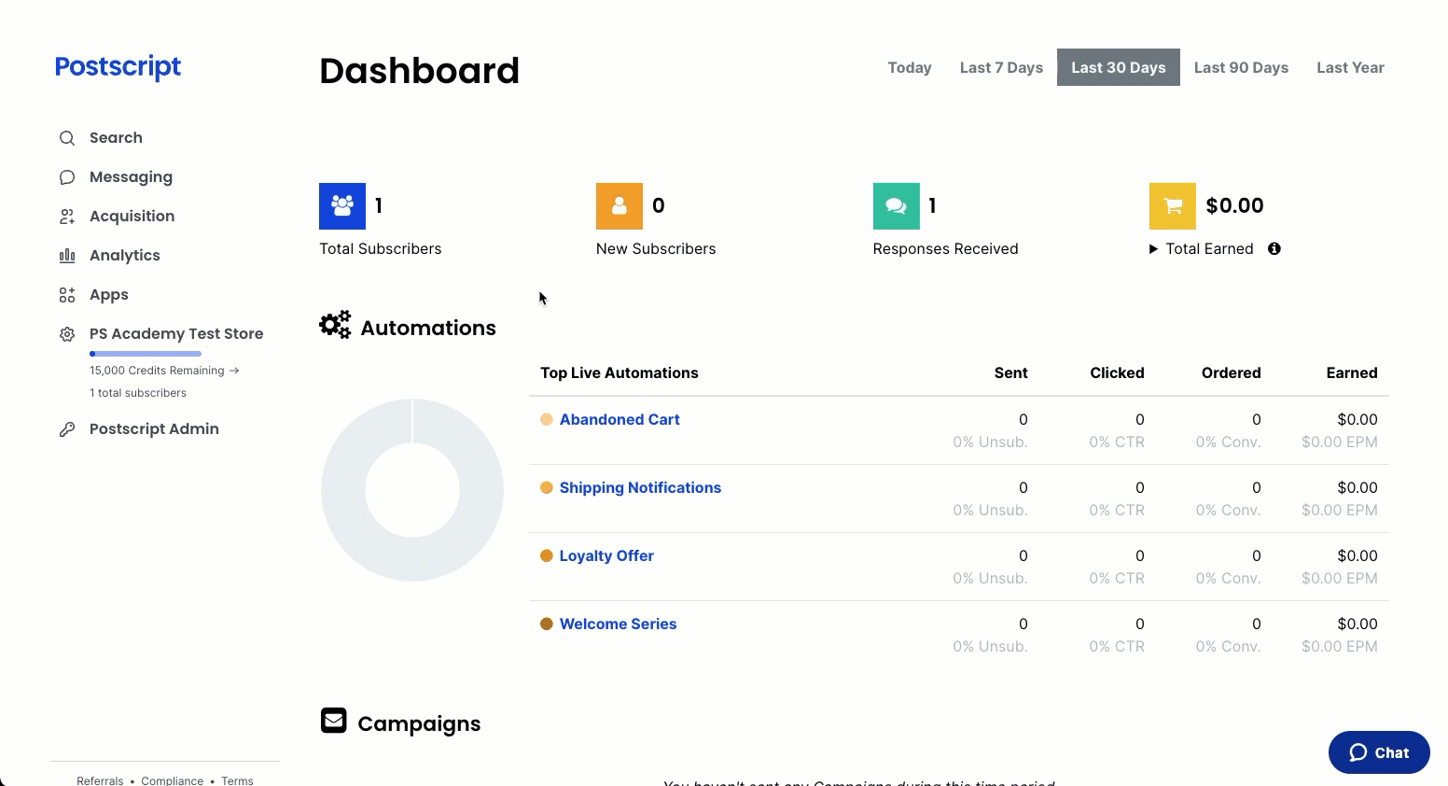This screenshot has width=1448, height=786.
Task: Click the Clicked column header
Action: 1117,373
